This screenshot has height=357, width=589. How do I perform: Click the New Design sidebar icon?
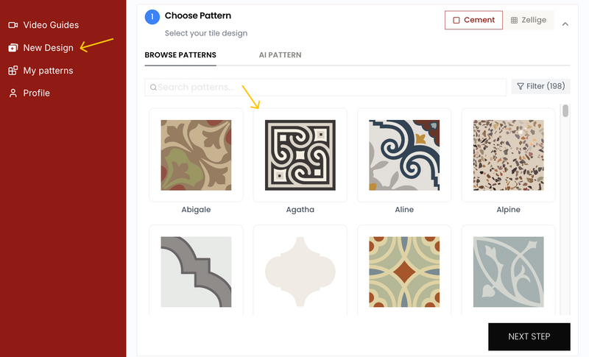(13, 48)
